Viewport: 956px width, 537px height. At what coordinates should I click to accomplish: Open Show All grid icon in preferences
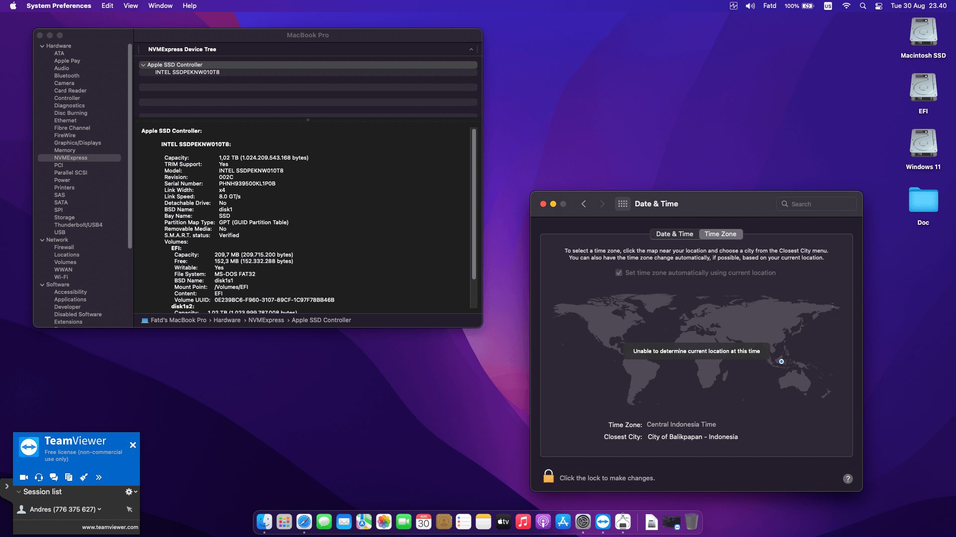622,204
